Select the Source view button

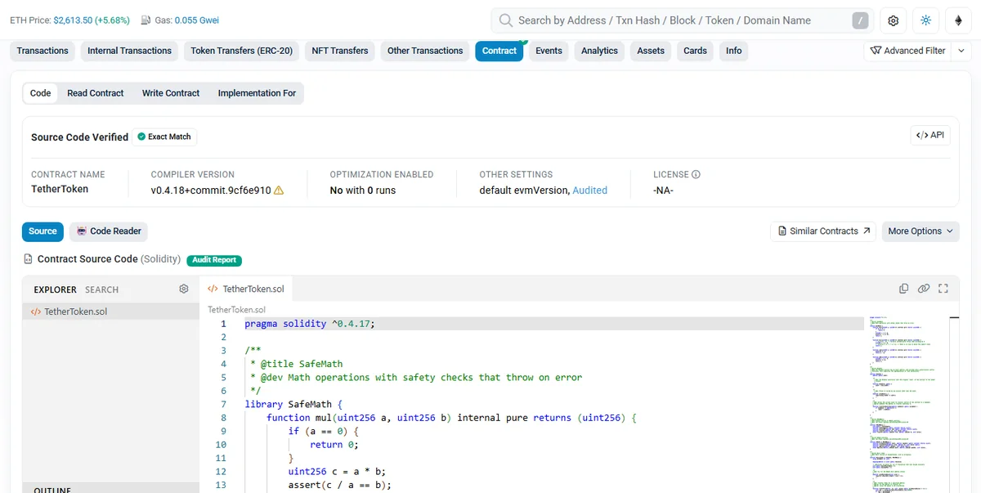tap(43, 231)
